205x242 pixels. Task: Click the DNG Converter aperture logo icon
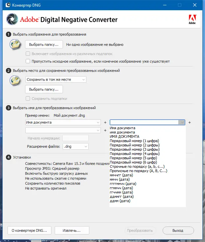click(x=12, y=19)
